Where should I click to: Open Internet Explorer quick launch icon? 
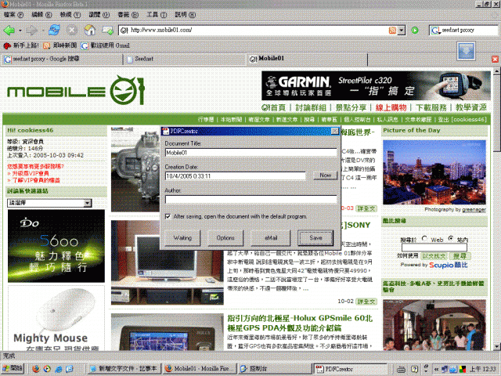pos(59,369)
